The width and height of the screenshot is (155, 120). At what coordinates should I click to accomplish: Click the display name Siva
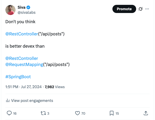(21, 7)
